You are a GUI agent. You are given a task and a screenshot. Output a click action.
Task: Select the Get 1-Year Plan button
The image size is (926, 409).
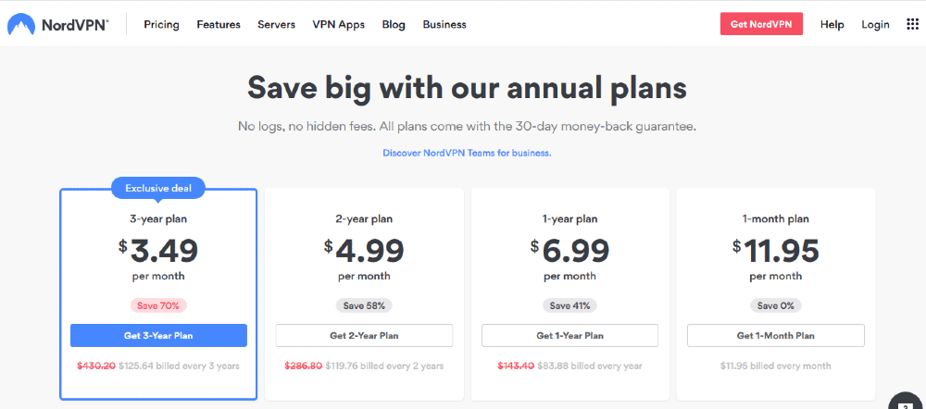pyautogui.click(x=569, y=335)
